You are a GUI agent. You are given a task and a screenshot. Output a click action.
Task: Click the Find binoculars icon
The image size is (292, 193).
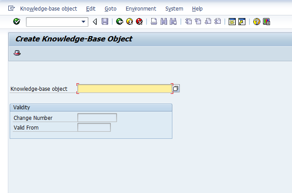[x=164, y=22]
